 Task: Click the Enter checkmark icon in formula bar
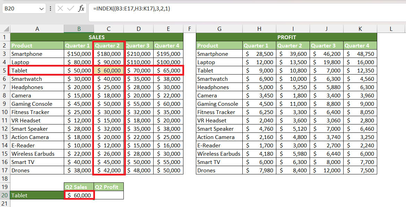click(70, 9)
